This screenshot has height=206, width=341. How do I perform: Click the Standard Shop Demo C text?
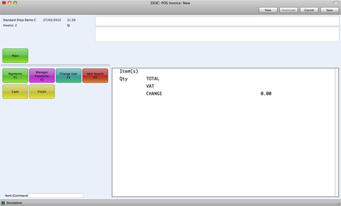pyautogui.click(x=19, y=20)
